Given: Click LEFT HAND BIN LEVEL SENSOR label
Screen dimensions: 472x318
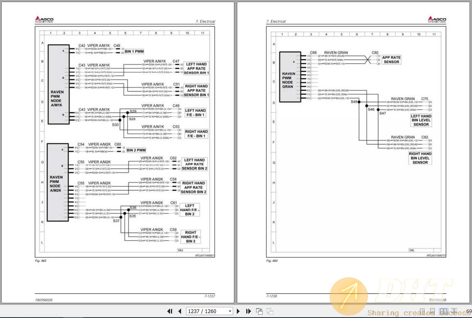Looking at the screenshot, I should pos(421,120).
